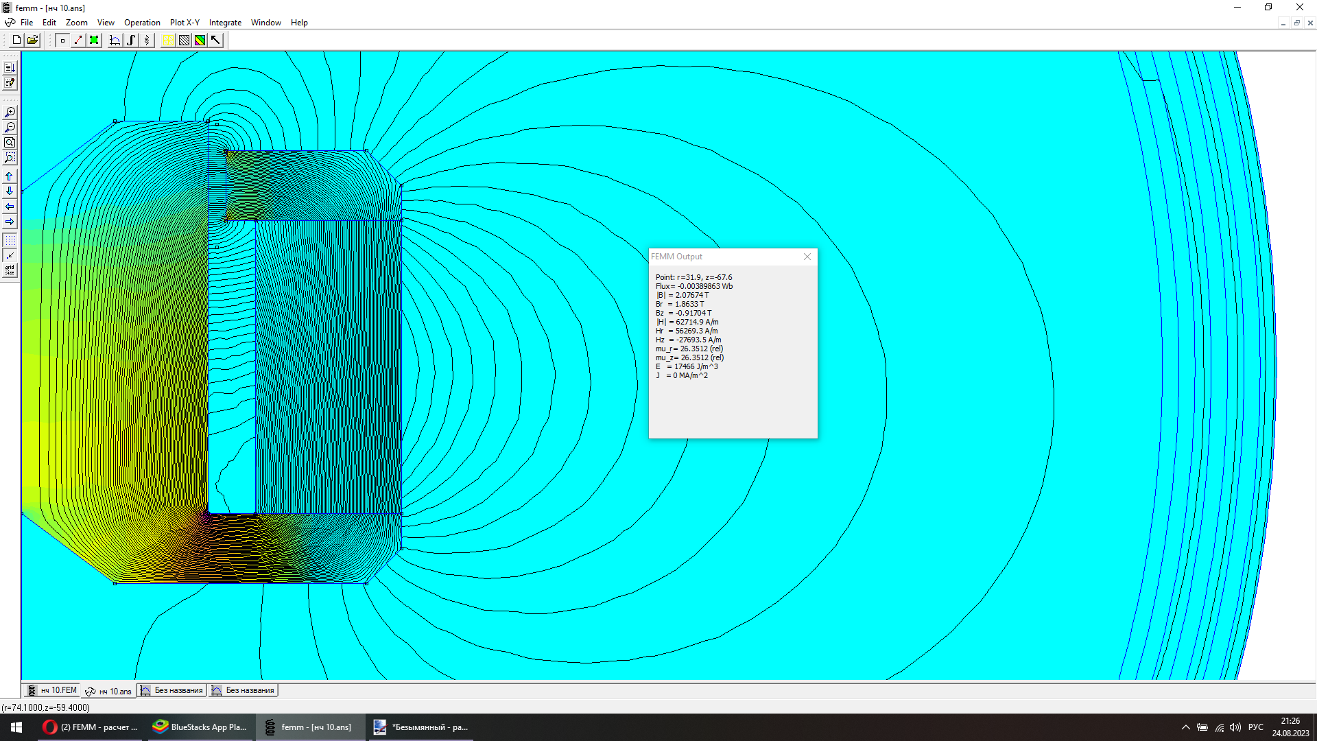Open the contour plot options
Image resolution: width=1317 pixels, height=741 pixels.
(x=184, y=40)
